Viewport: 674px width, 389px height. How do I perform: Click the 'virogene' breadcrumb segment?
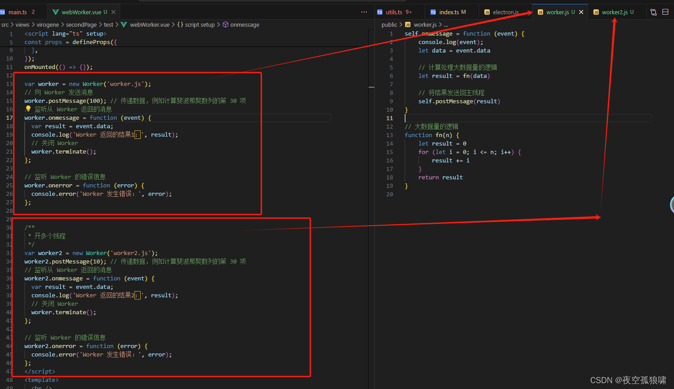[x=48, y=24]
